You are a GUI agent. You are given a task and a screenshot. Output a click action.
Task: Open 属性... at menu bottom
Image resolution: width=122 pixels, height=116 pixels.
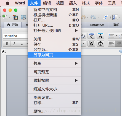(x=54, y=111)
